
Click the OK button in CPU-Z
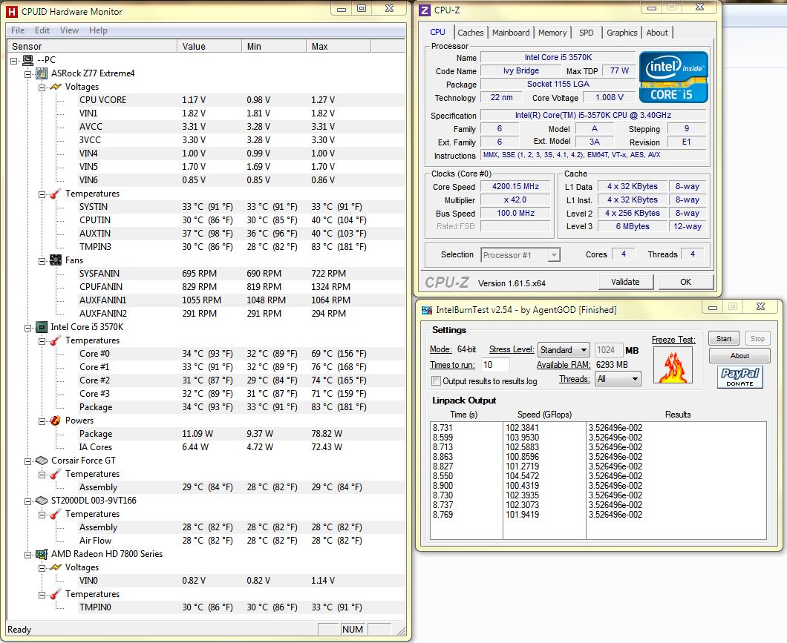[x=685, y=282]
